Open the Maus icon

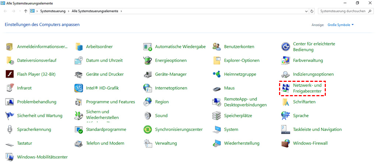(x=216, y=88)
